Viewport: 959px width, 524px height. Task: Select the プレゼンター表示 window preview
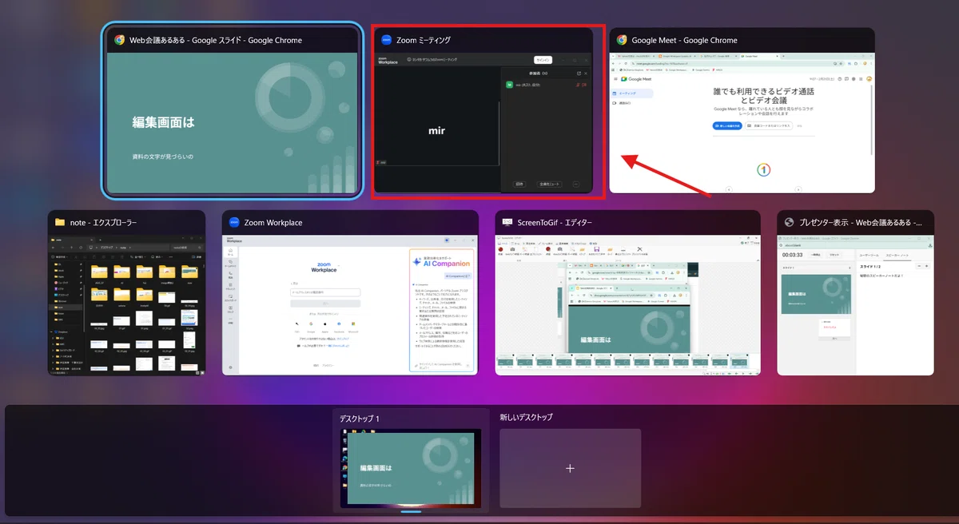pos(855,305)
